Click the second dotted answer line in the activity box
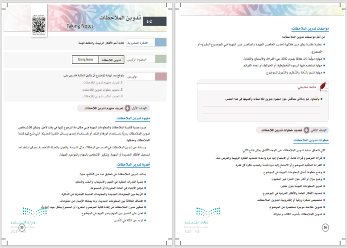347x248 pixels. point(262,114)
